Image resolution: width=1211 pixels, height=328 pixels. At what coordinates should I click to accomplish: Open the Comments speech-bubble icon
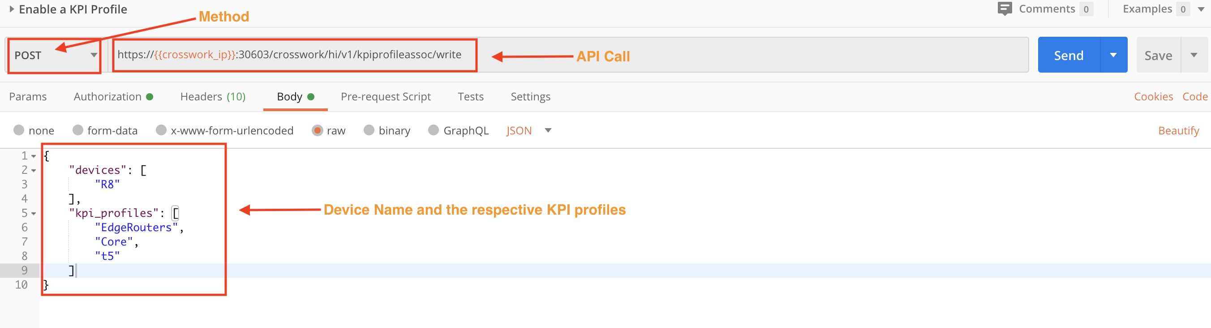click(x=1005, y=9)
